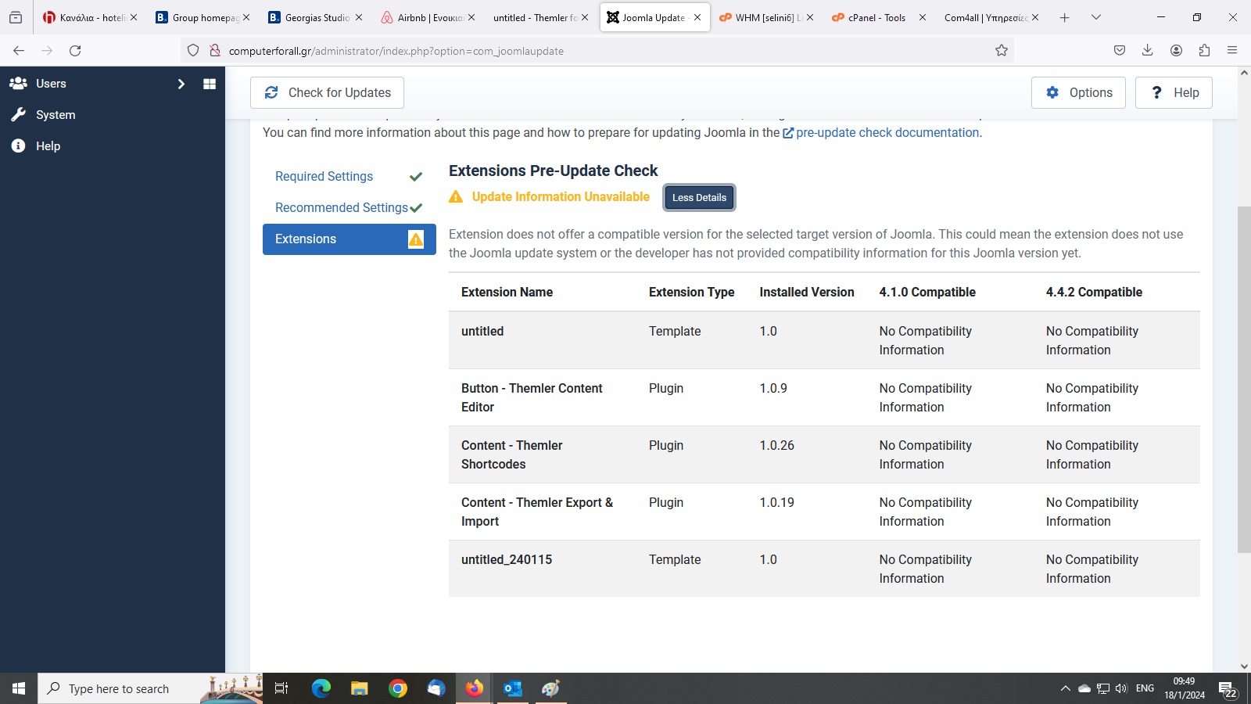The width and height of the screenshot is (1251, 704).
Task: Expand the Users submenu chevron
Action: (x=181, y=84)
